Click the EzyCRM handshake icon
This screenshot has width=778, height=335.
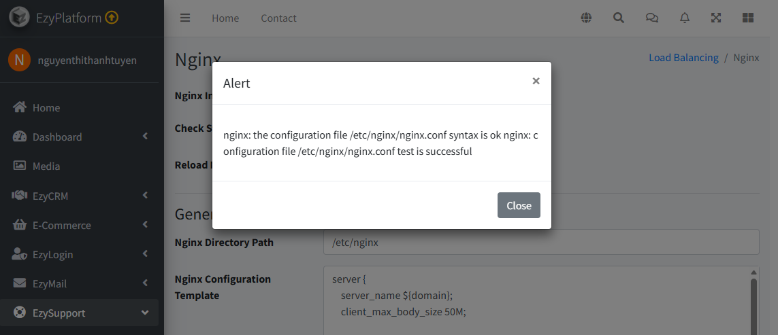tap(19, 195)
